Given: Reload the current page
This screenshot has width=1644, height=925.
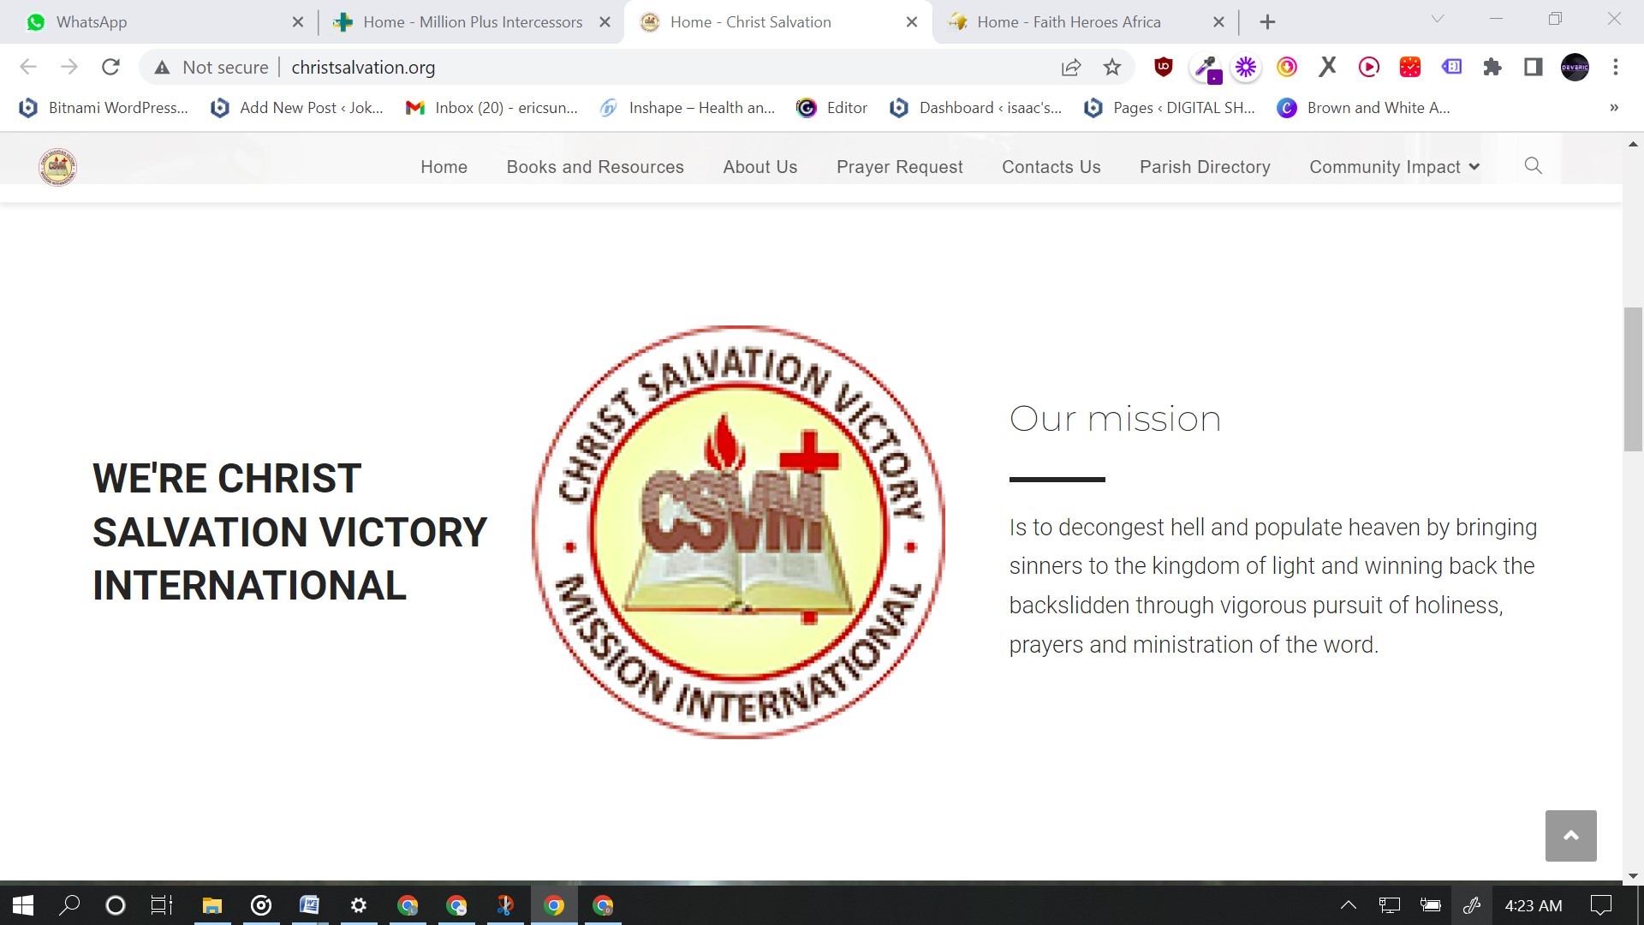Looking at the screenshot, I should point(110,67).
